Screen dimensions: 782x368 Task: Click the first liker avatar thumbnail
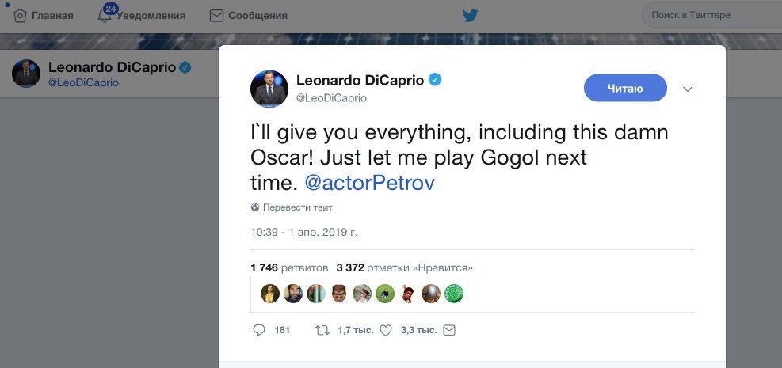click(x=270, y=294)
